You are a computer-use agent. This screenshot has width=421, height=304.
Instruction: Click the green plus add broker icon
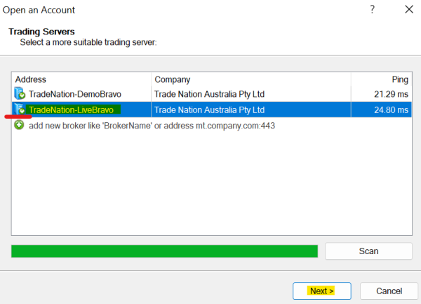pyautogui.click(x=19, y=125)
